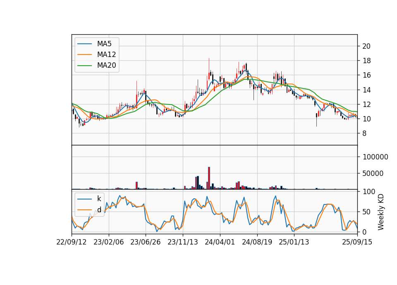Image resolution: width=397 pixels, height=285 pixels.
Task: Click the volume axis label 50000
Action: click(x=373, y=173)
